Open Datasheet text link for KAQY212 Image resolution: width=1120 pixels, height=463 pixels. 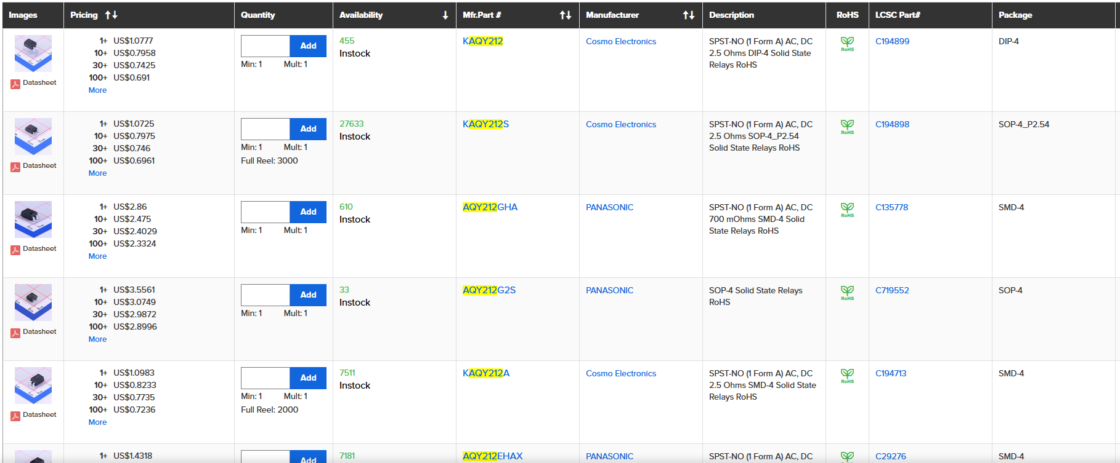[x=39, y=82]
